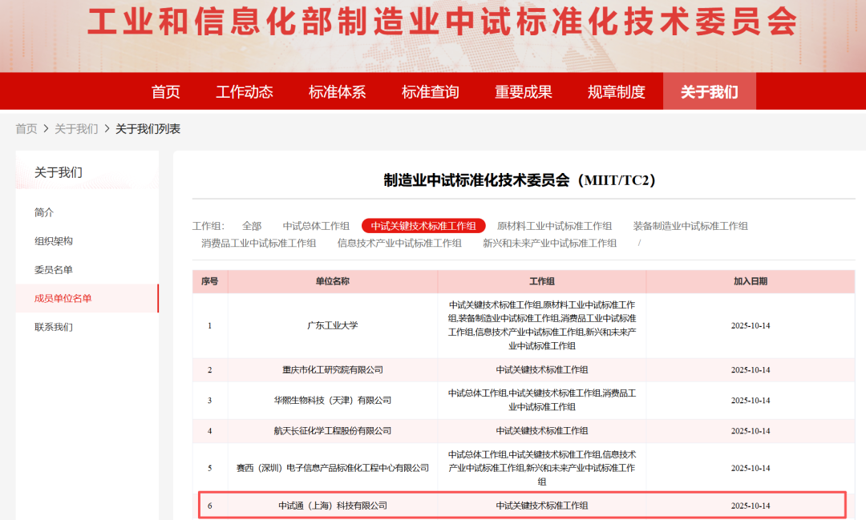Click the 序号 column header
The width and height of the screenshot is (866, 520).
coord(210,281)
